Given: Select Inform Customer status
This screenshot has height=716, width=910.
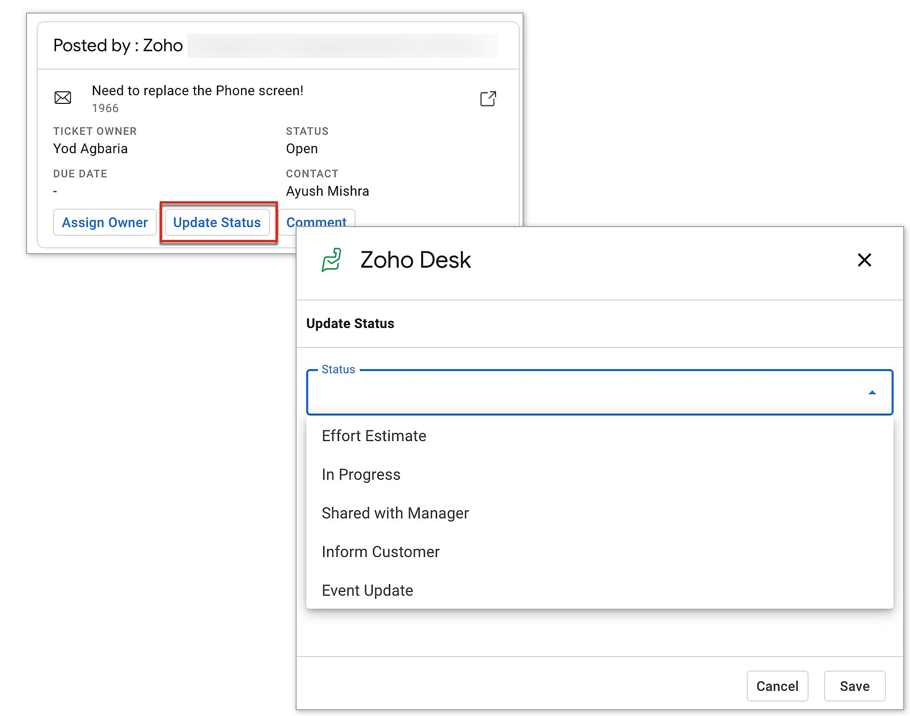Looking at the screenshot, I should [381, 552].
